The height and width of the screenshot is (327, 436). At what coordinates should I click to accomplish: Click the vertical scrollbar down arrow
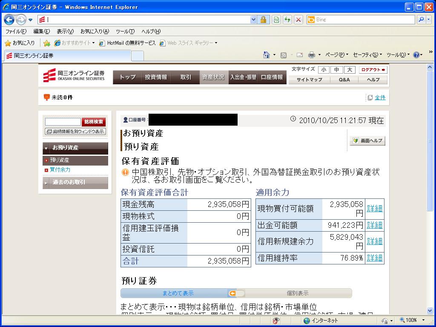click(430, 310)
